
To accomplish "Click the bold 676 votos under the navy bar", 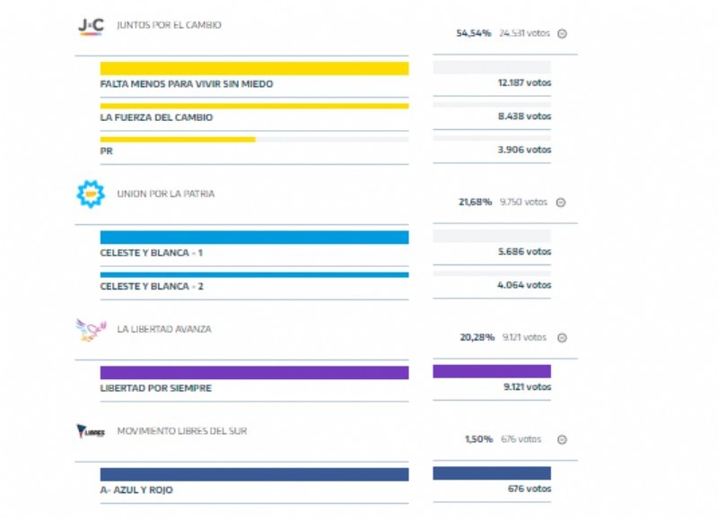I will coord(530,489).
